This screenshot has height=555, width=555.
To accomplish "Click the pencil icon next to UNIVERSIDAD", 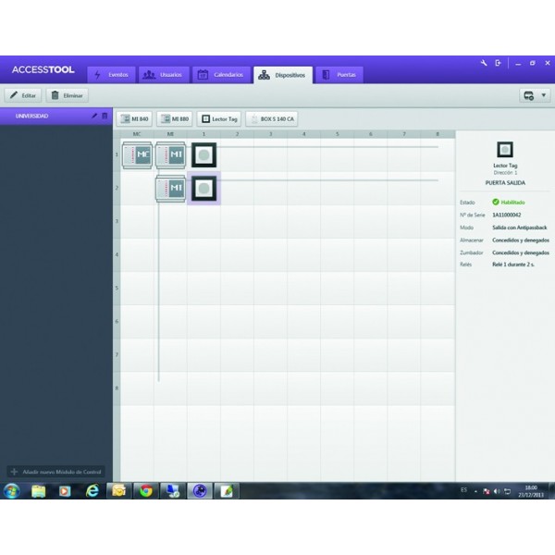I will tap(93, 117).
